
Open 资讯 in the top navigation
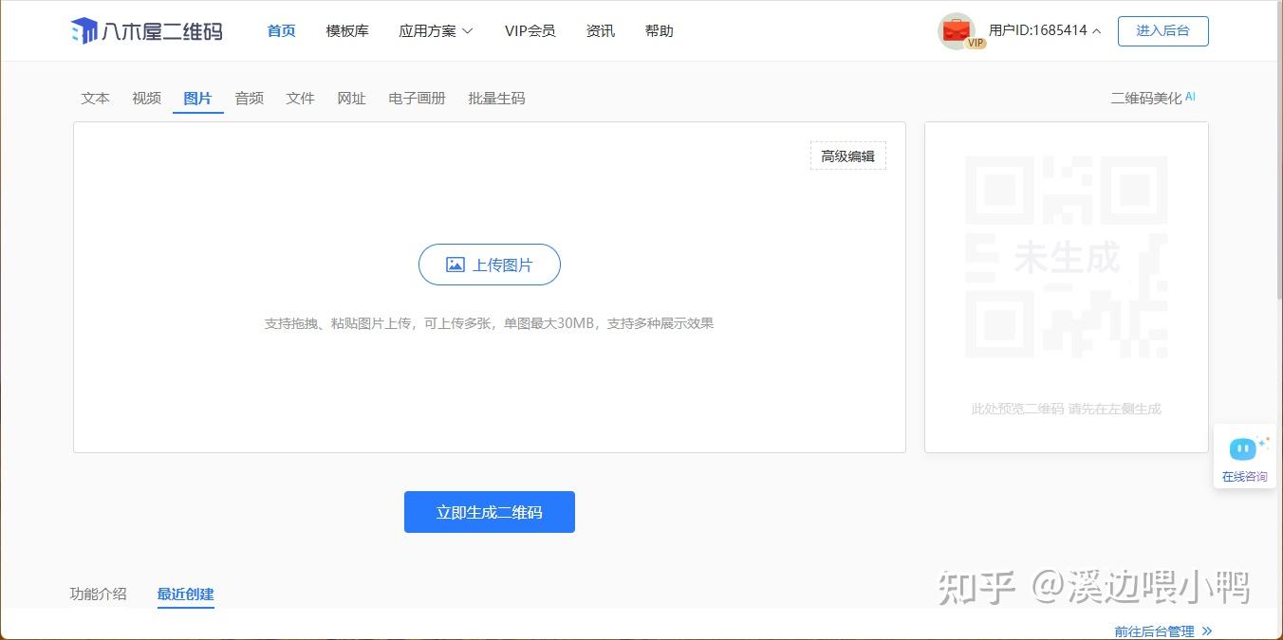tap(601, 31)
